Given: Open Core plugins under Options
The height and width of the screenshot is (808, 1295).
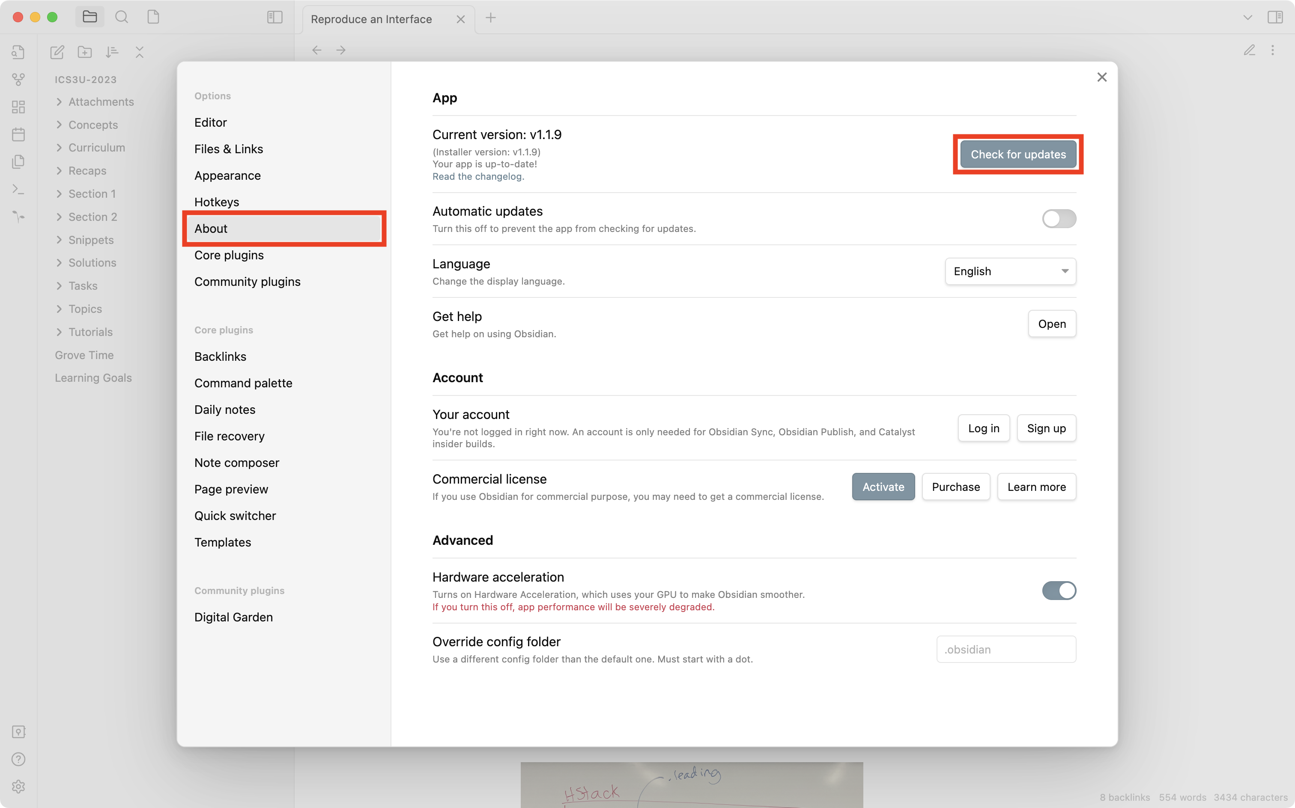Looking at the screenshot, I should [284, 255].
